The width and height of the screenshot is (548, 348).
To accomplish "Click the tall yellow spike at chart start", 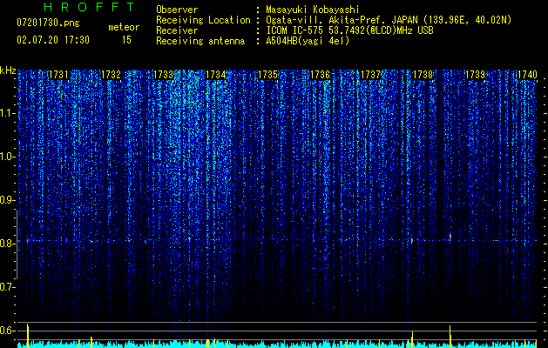I will [28, 336].
